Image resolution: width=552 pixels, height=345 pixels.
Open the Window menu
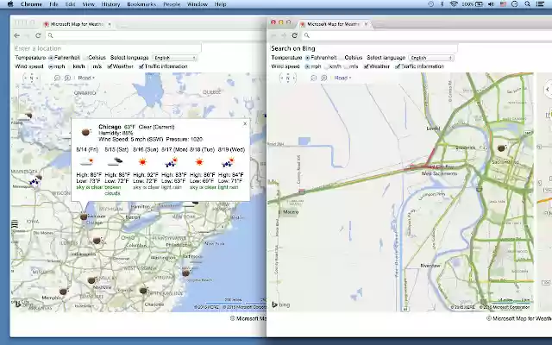pyautogui.click(x=198, y=4)
